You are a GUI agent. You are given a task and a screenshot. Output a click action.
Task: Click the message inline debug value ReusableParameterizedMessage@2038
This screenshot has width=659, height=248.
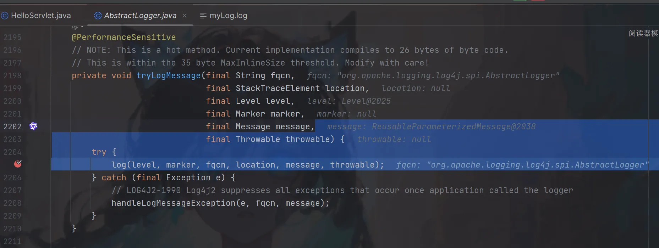pyautogui.click(x=454, y=126)
